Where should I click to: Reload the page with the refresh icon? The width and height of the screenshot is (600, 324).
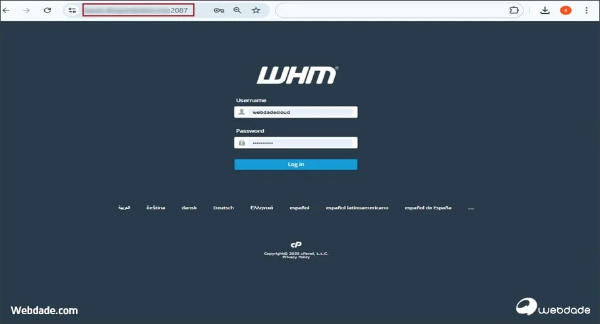pyautogui.click(x=47, y=11)
